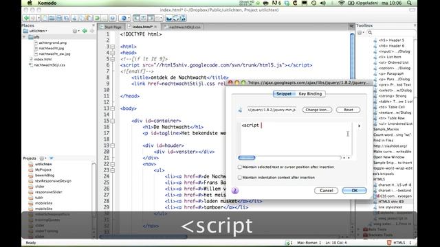Select nachtwacht.jpg in Places
Screen dimensions: 440x247
[x=52, y=48]
